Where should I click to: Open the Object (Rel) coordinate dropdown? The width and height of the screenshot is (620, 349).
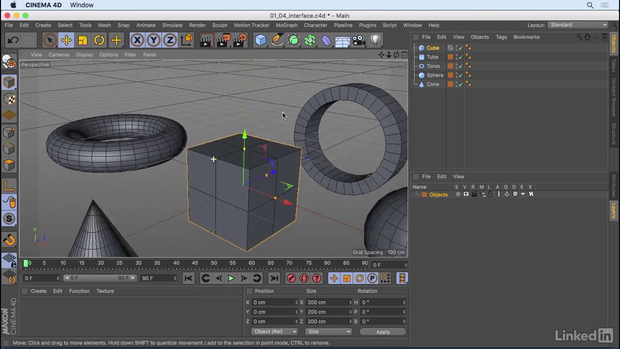[x=275, y=332]
